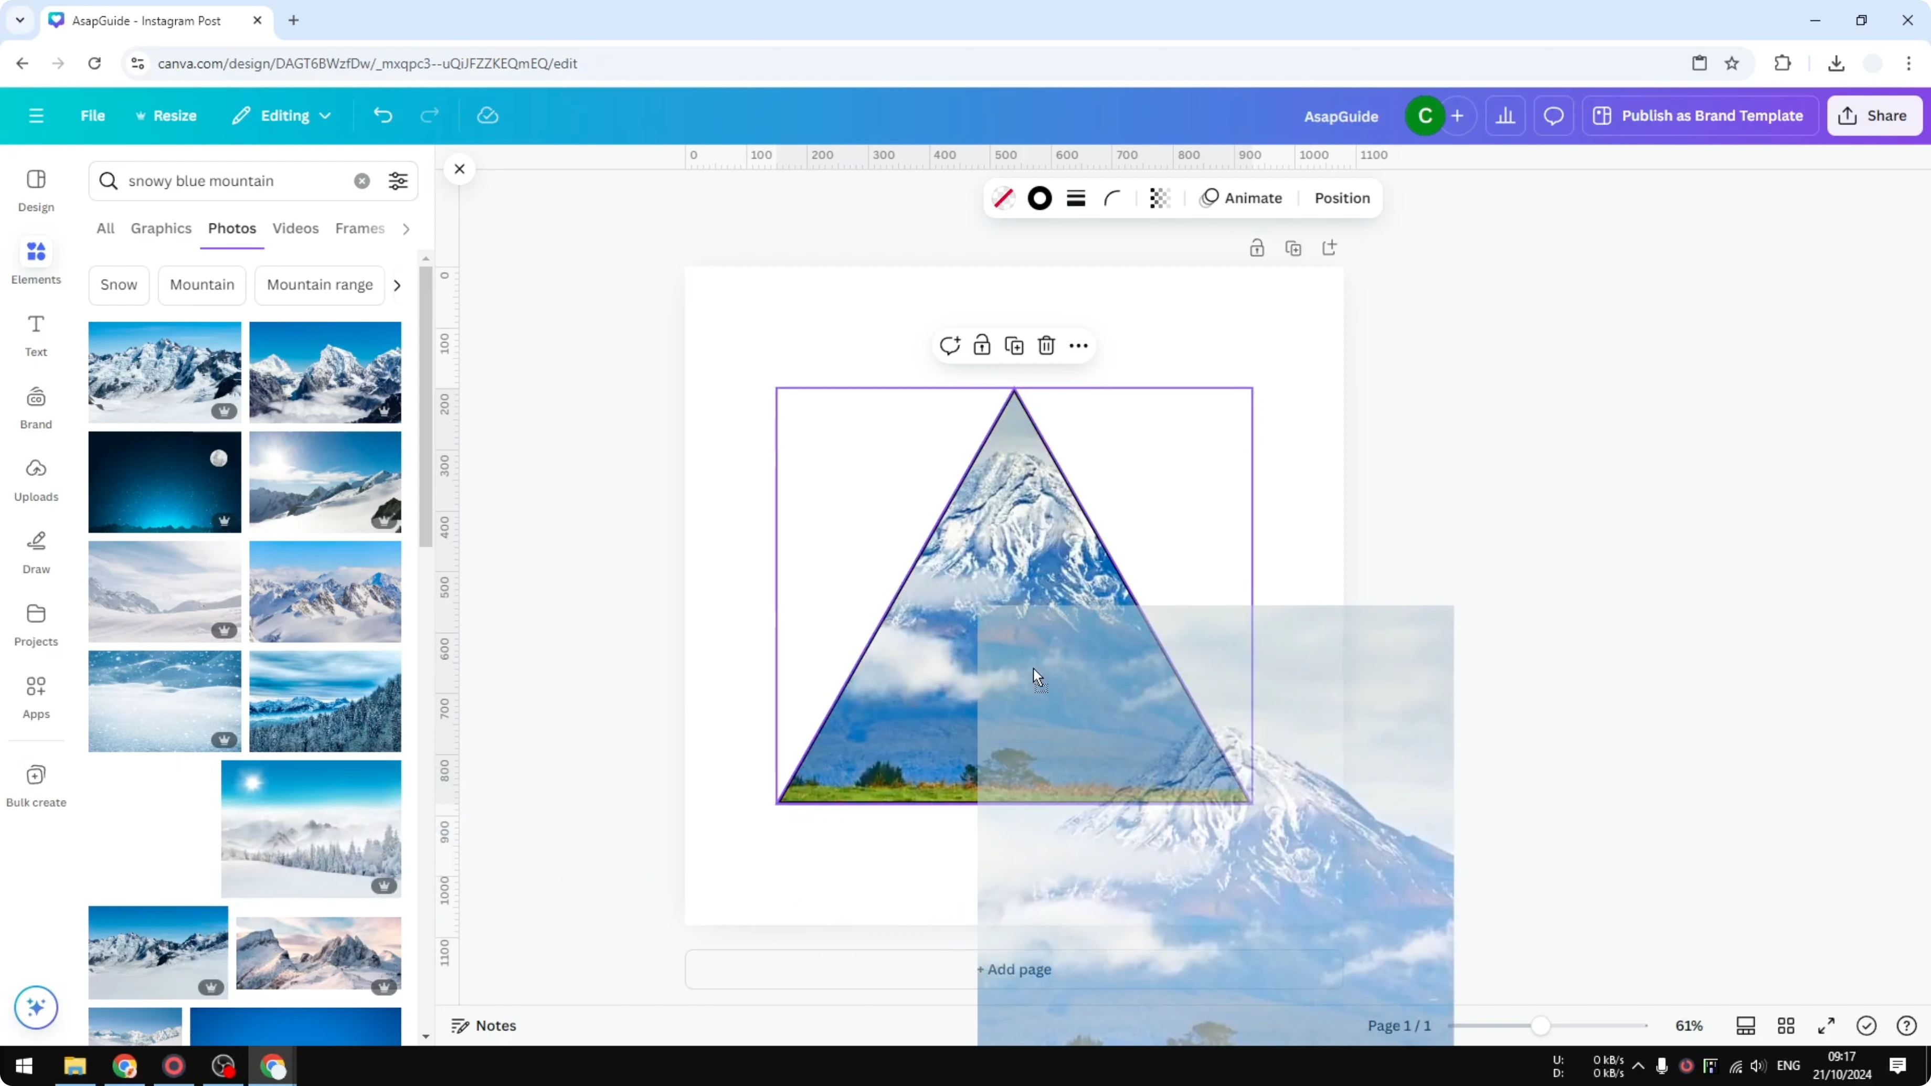This screenshot has height=1086, width=1931.
Task: Lock the selected triangle element
Action: tap(982, 345)
